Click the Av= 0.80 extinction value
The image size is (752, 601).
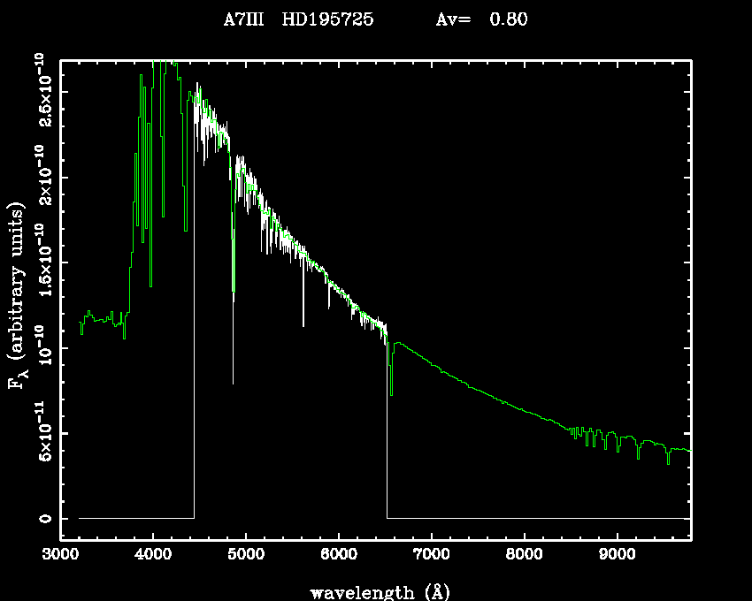point(481,20)
